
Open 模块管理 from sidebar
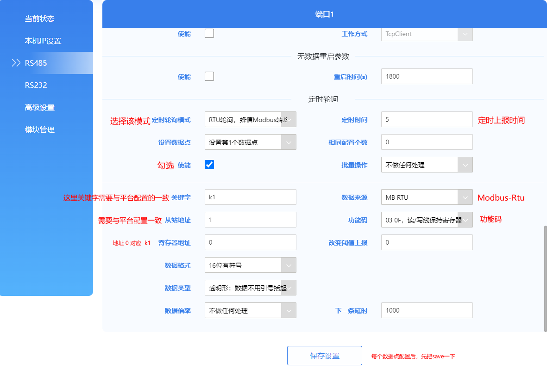click(40, 129)
